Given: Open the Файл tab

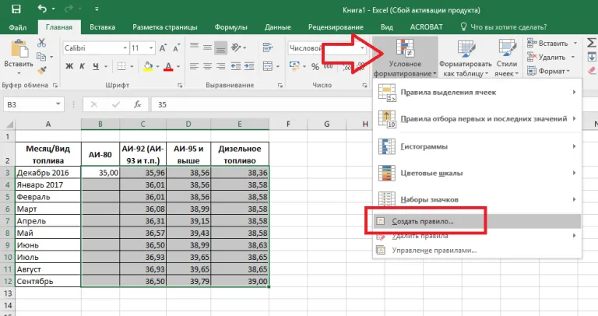Looking at the screenshot, I should pyautogui.click(x=18, y=27).
